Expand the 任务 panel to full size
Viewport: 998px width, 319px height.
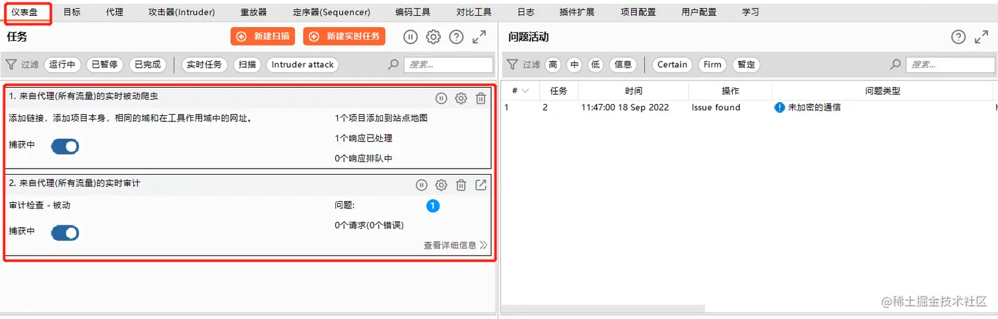coord(479,37)
